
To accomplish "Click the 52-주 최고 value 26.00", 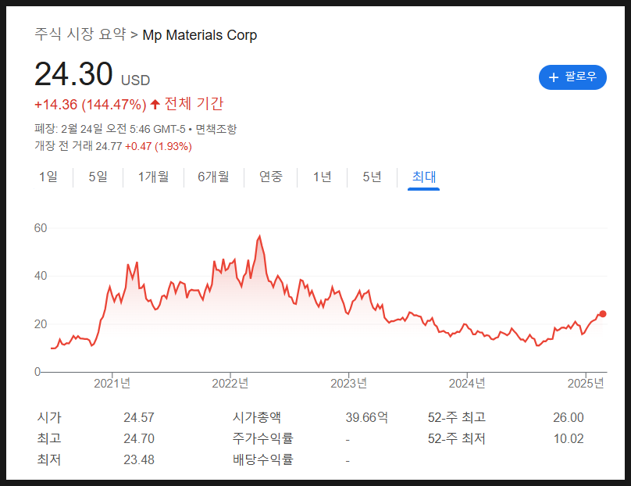I will (569, 417).
